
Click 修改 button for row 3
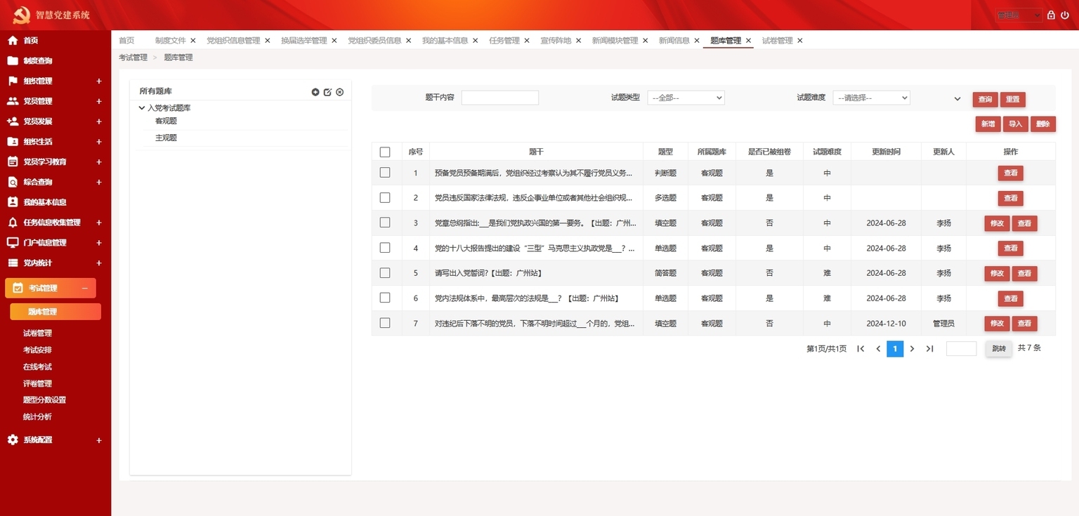[997, 224]
